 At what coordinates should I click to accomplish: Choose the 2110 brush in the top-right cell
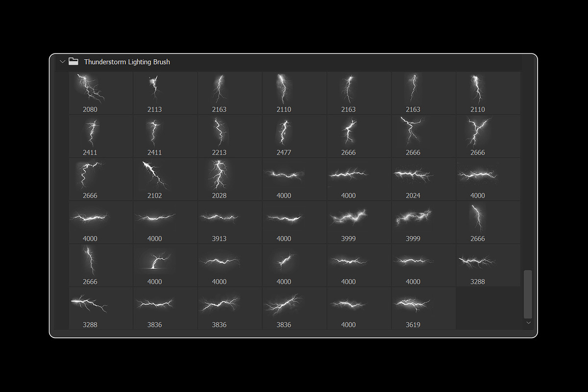tap(488, 93)
